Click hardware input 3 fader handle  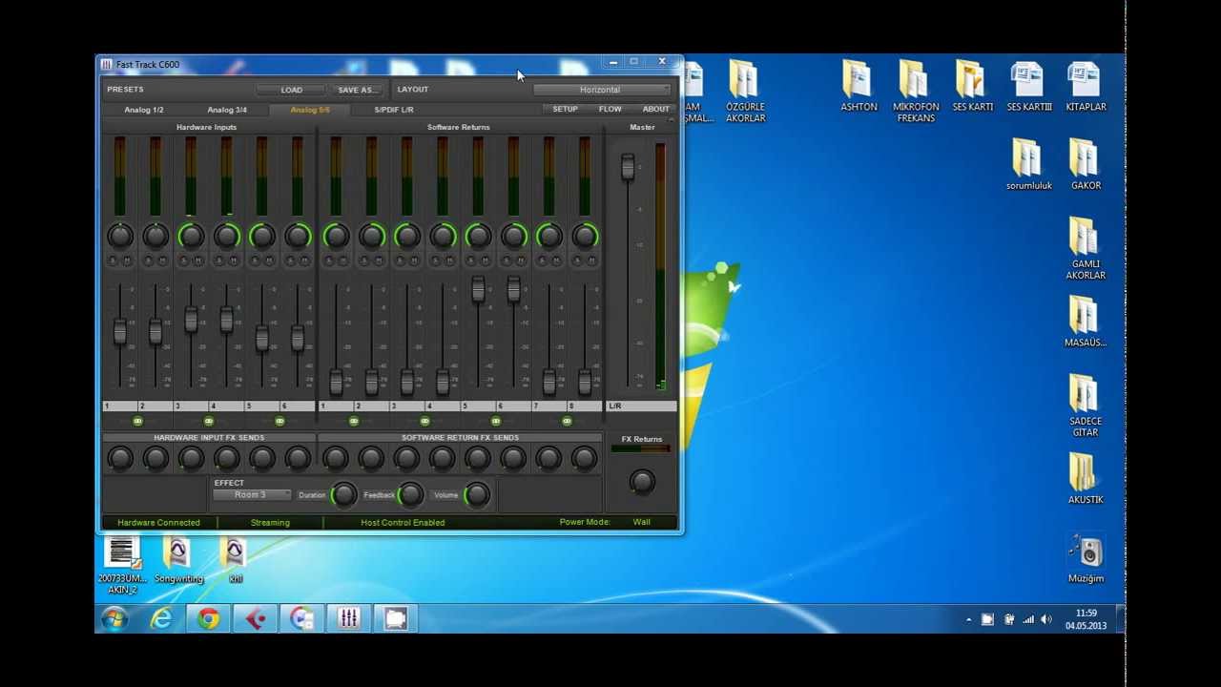pos(191,320)
